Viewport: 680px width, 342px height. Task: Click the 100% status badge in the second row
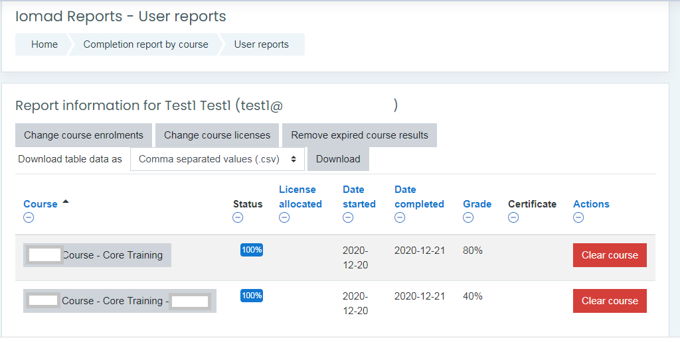252,296
